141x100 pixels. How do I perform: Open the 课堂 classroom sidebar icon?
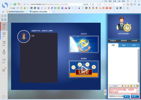point(4,26)
